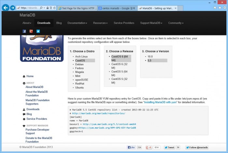Open the yum.mariadb.org centos6-amd64 baseurl link
Screen dimensions: 228x153
point(109,124)
